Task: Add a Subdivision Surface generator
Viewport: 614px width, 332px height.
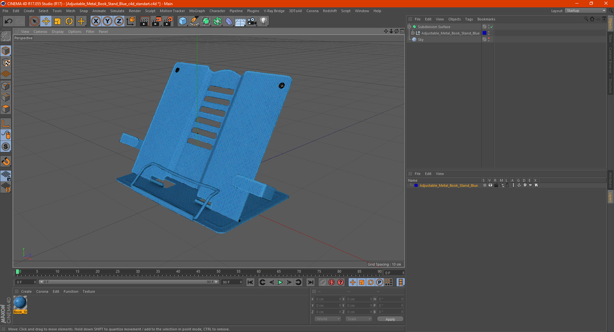Action: pos(206,21)
